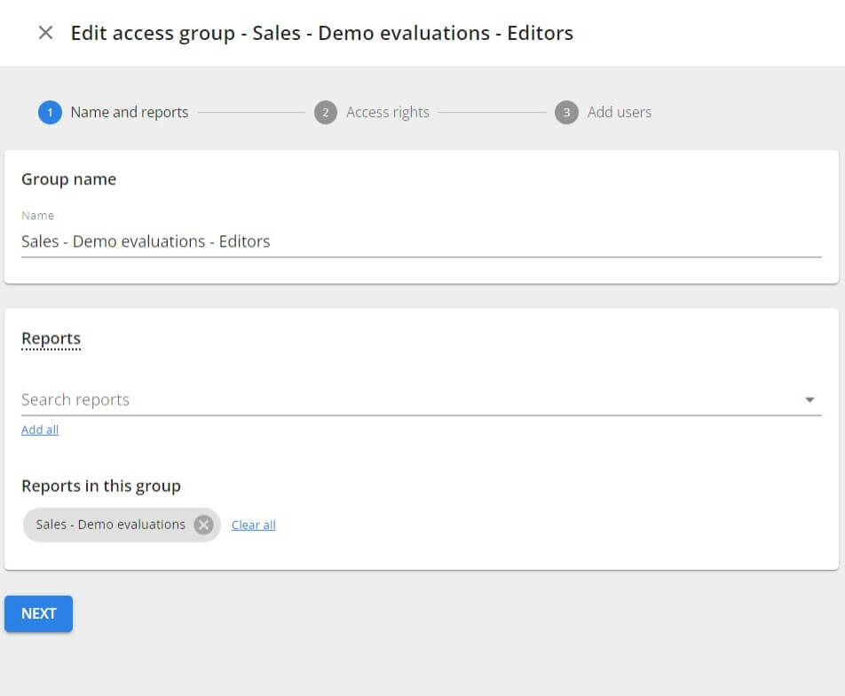This screenshot has height=696, width=845.
Task: Select the Sales - Demo evaluations chip text
Action: pos(110,525)
